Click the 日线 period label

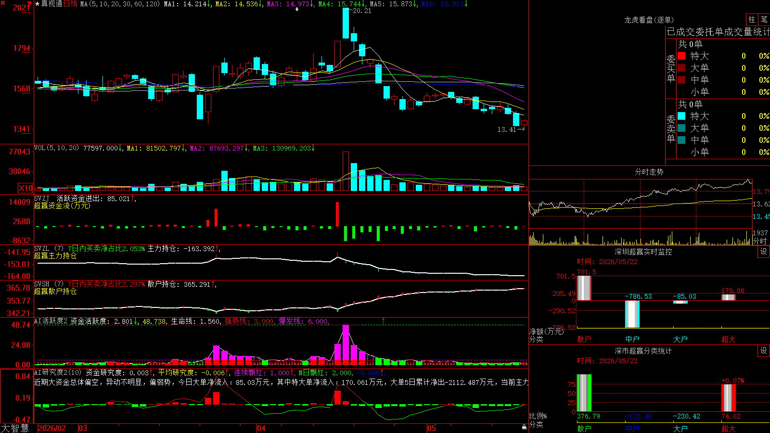pos(70,4)
